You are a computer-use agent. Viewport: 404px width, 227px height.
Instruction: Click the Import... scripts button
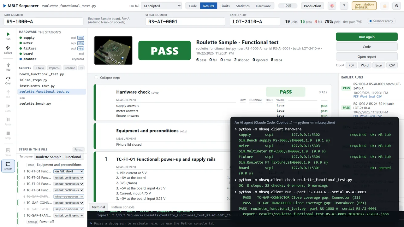54,68
